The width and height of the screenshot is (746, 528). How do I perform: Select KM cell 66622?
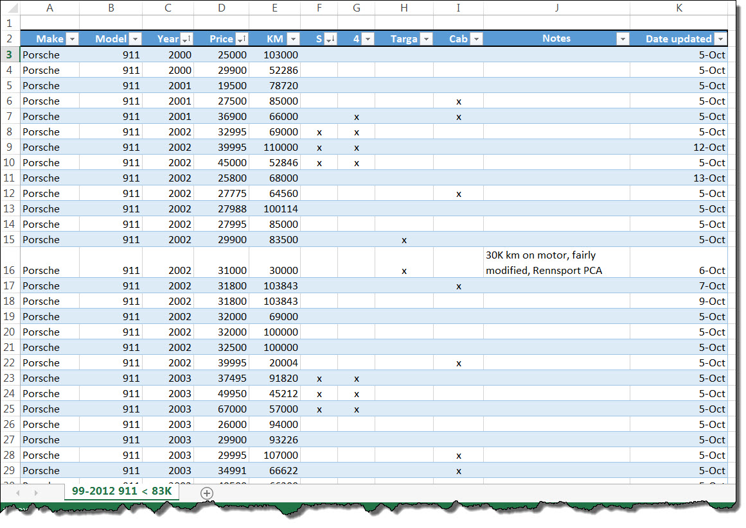[x=274, y=470]
